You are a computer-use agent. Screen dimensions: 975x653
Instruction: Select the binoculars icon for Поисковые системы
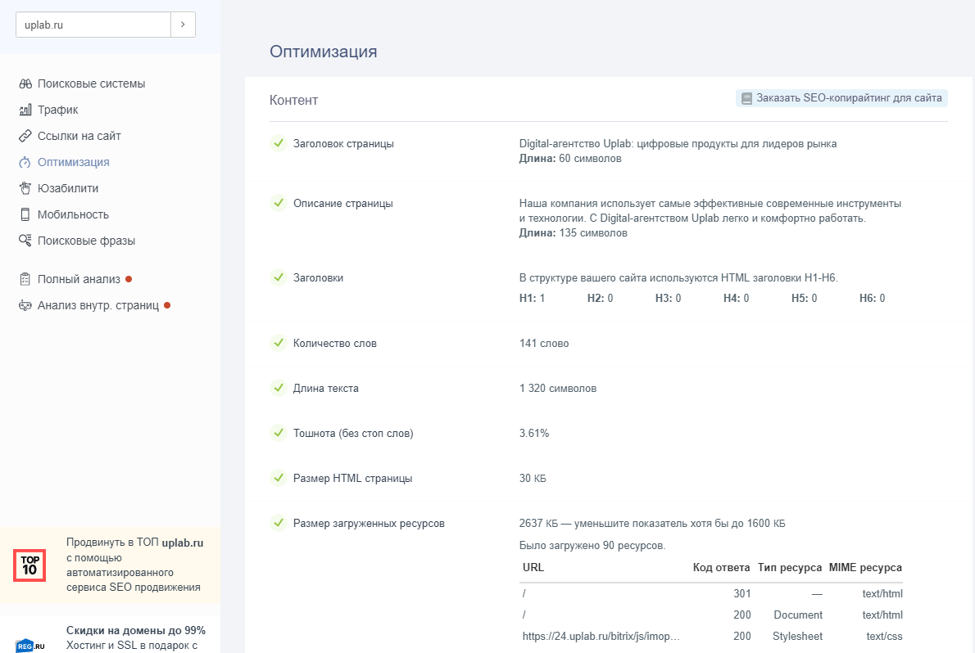point(25,83)
